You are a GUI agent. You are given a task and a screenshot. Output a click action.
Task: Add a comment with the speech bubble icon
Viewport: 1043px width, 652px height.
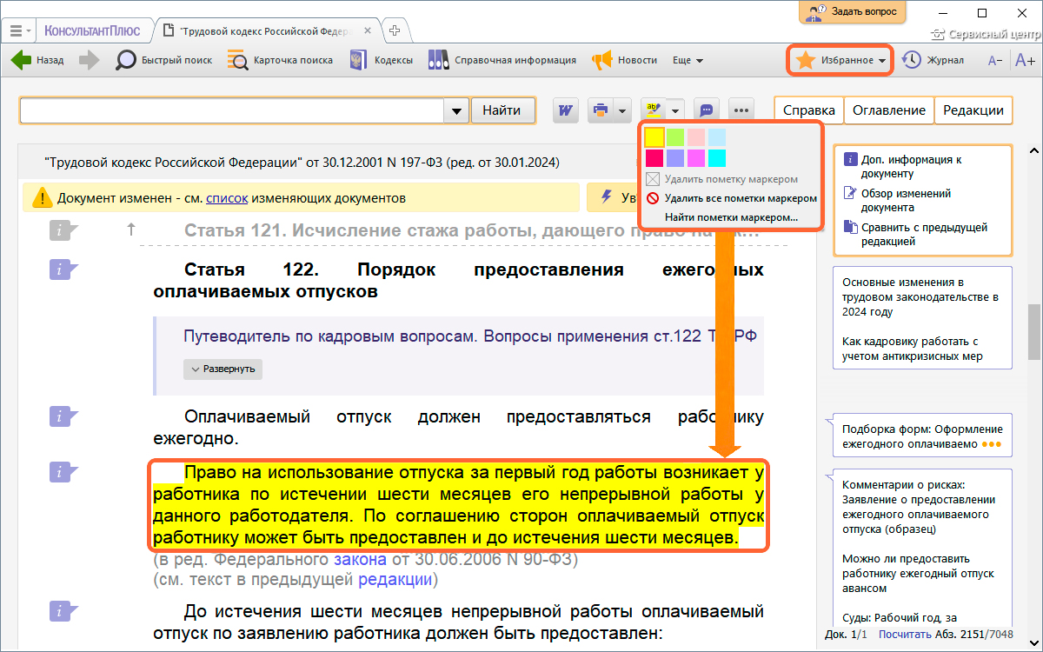[707, 110]
